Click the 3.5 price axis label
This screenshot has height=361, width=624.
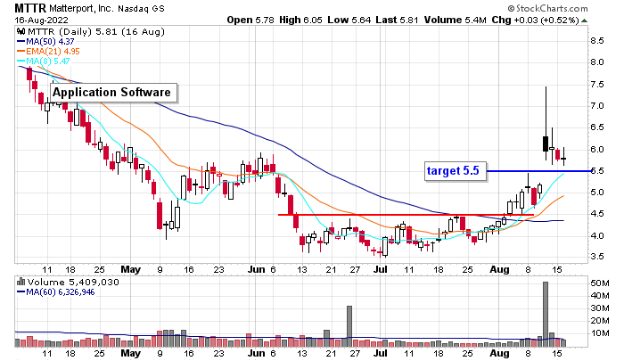tap(597, 257)
